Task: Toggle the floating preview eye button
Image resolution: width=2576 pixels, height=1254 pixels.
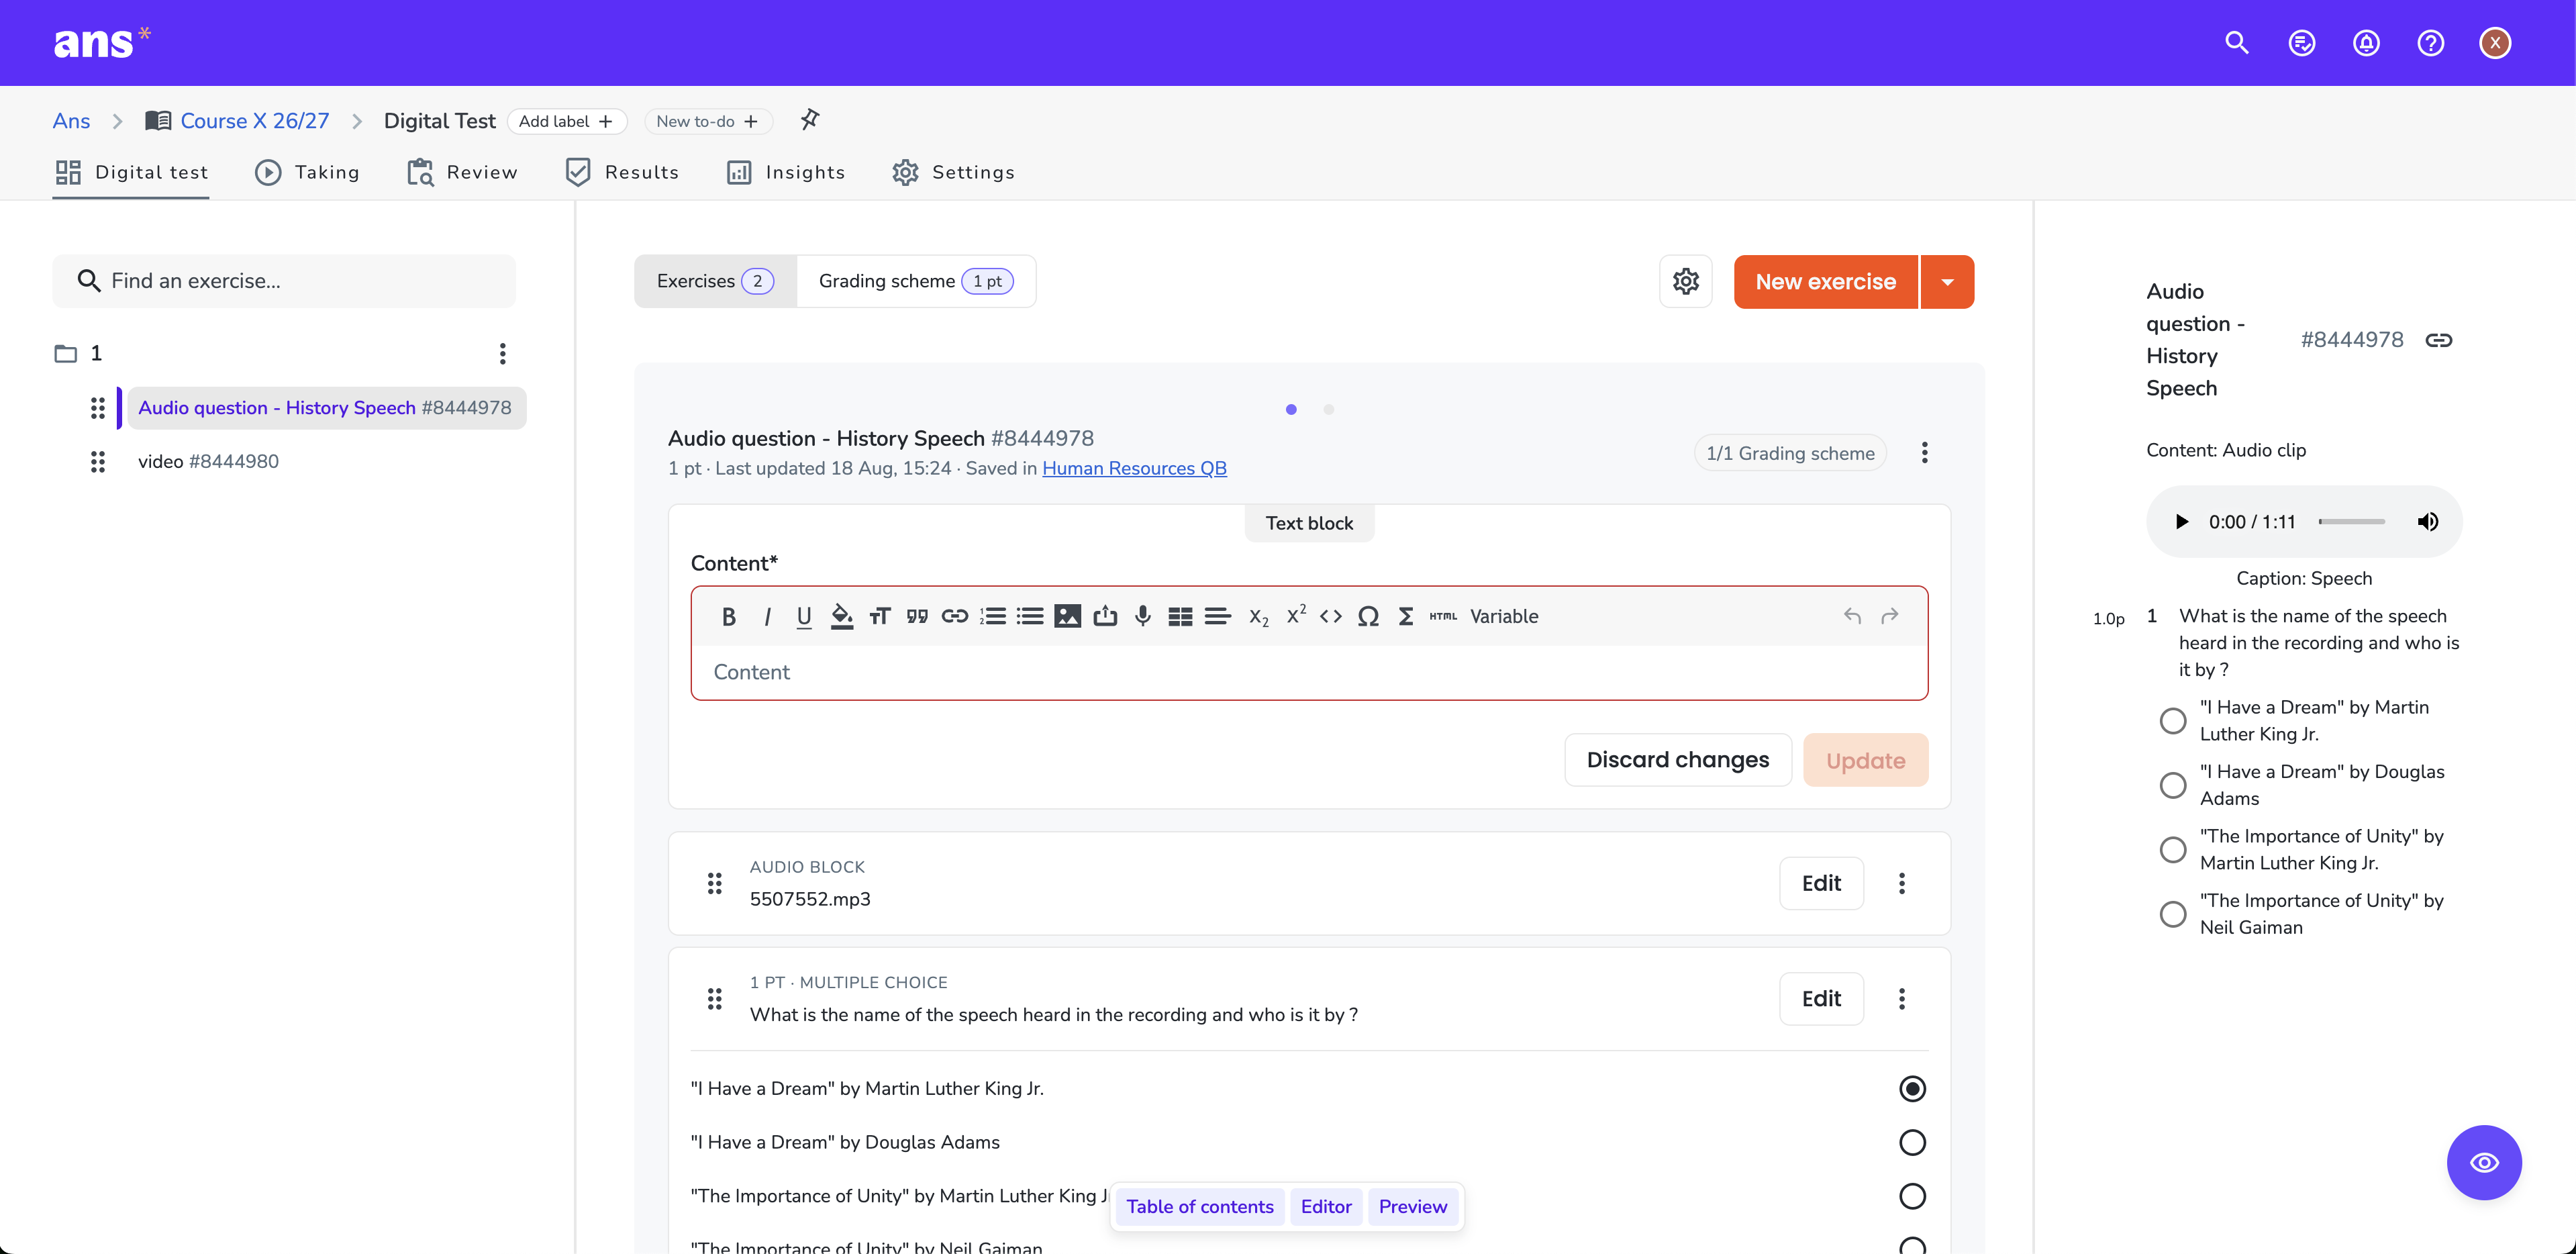Action: pos(2484,1162)
